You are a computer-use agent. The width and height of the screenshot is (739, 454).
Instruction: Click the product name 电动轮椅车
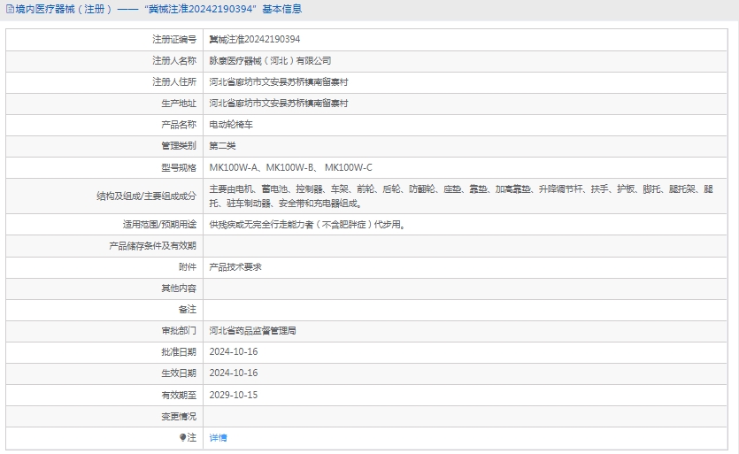[231, 125]
